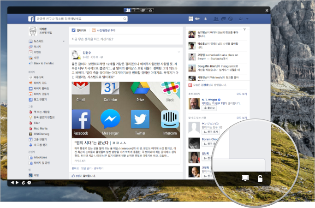Image resolution: width=315 pixels, height=208 pixels.
Task: Open the account dropdown arrow in the header
Action: tap(247, 19)
